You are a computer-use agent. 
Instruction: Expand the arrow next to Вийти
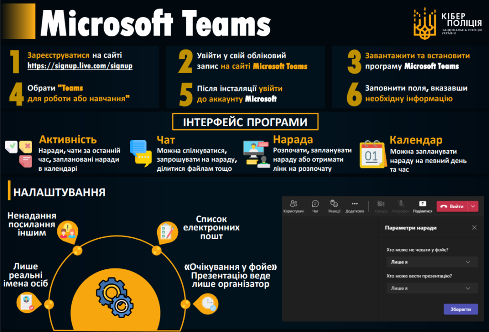click(x=473, y=207)
